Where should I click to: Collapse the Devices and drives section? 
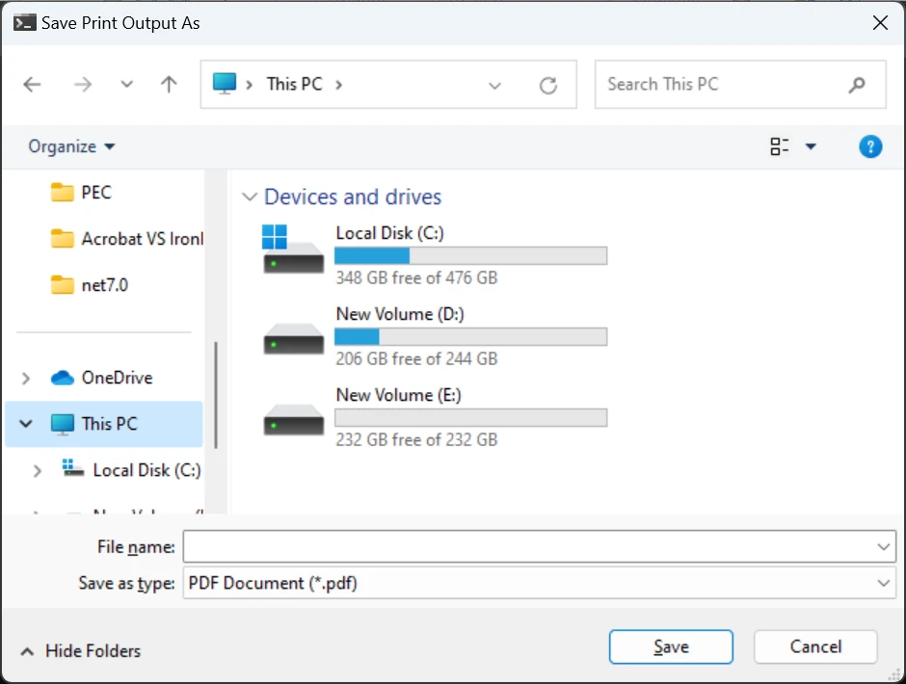[250, 197]
